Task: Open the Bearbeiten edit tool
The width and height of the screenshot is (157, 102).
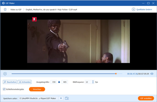Action: pyautogui.click(x=10, y=82)
